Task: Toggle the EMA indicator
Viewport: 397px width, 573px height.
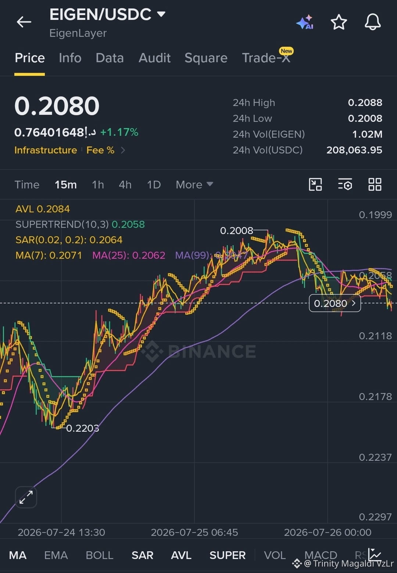Action: (56, 555)
